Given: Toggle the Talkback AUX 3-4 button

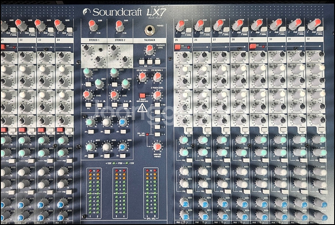Looking at the screenshot, I should [x=150, y=62].
